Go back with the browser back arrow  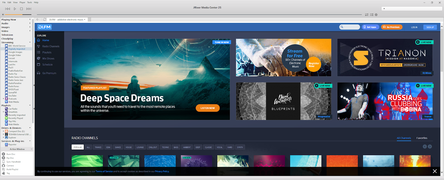tap(38, 19)
